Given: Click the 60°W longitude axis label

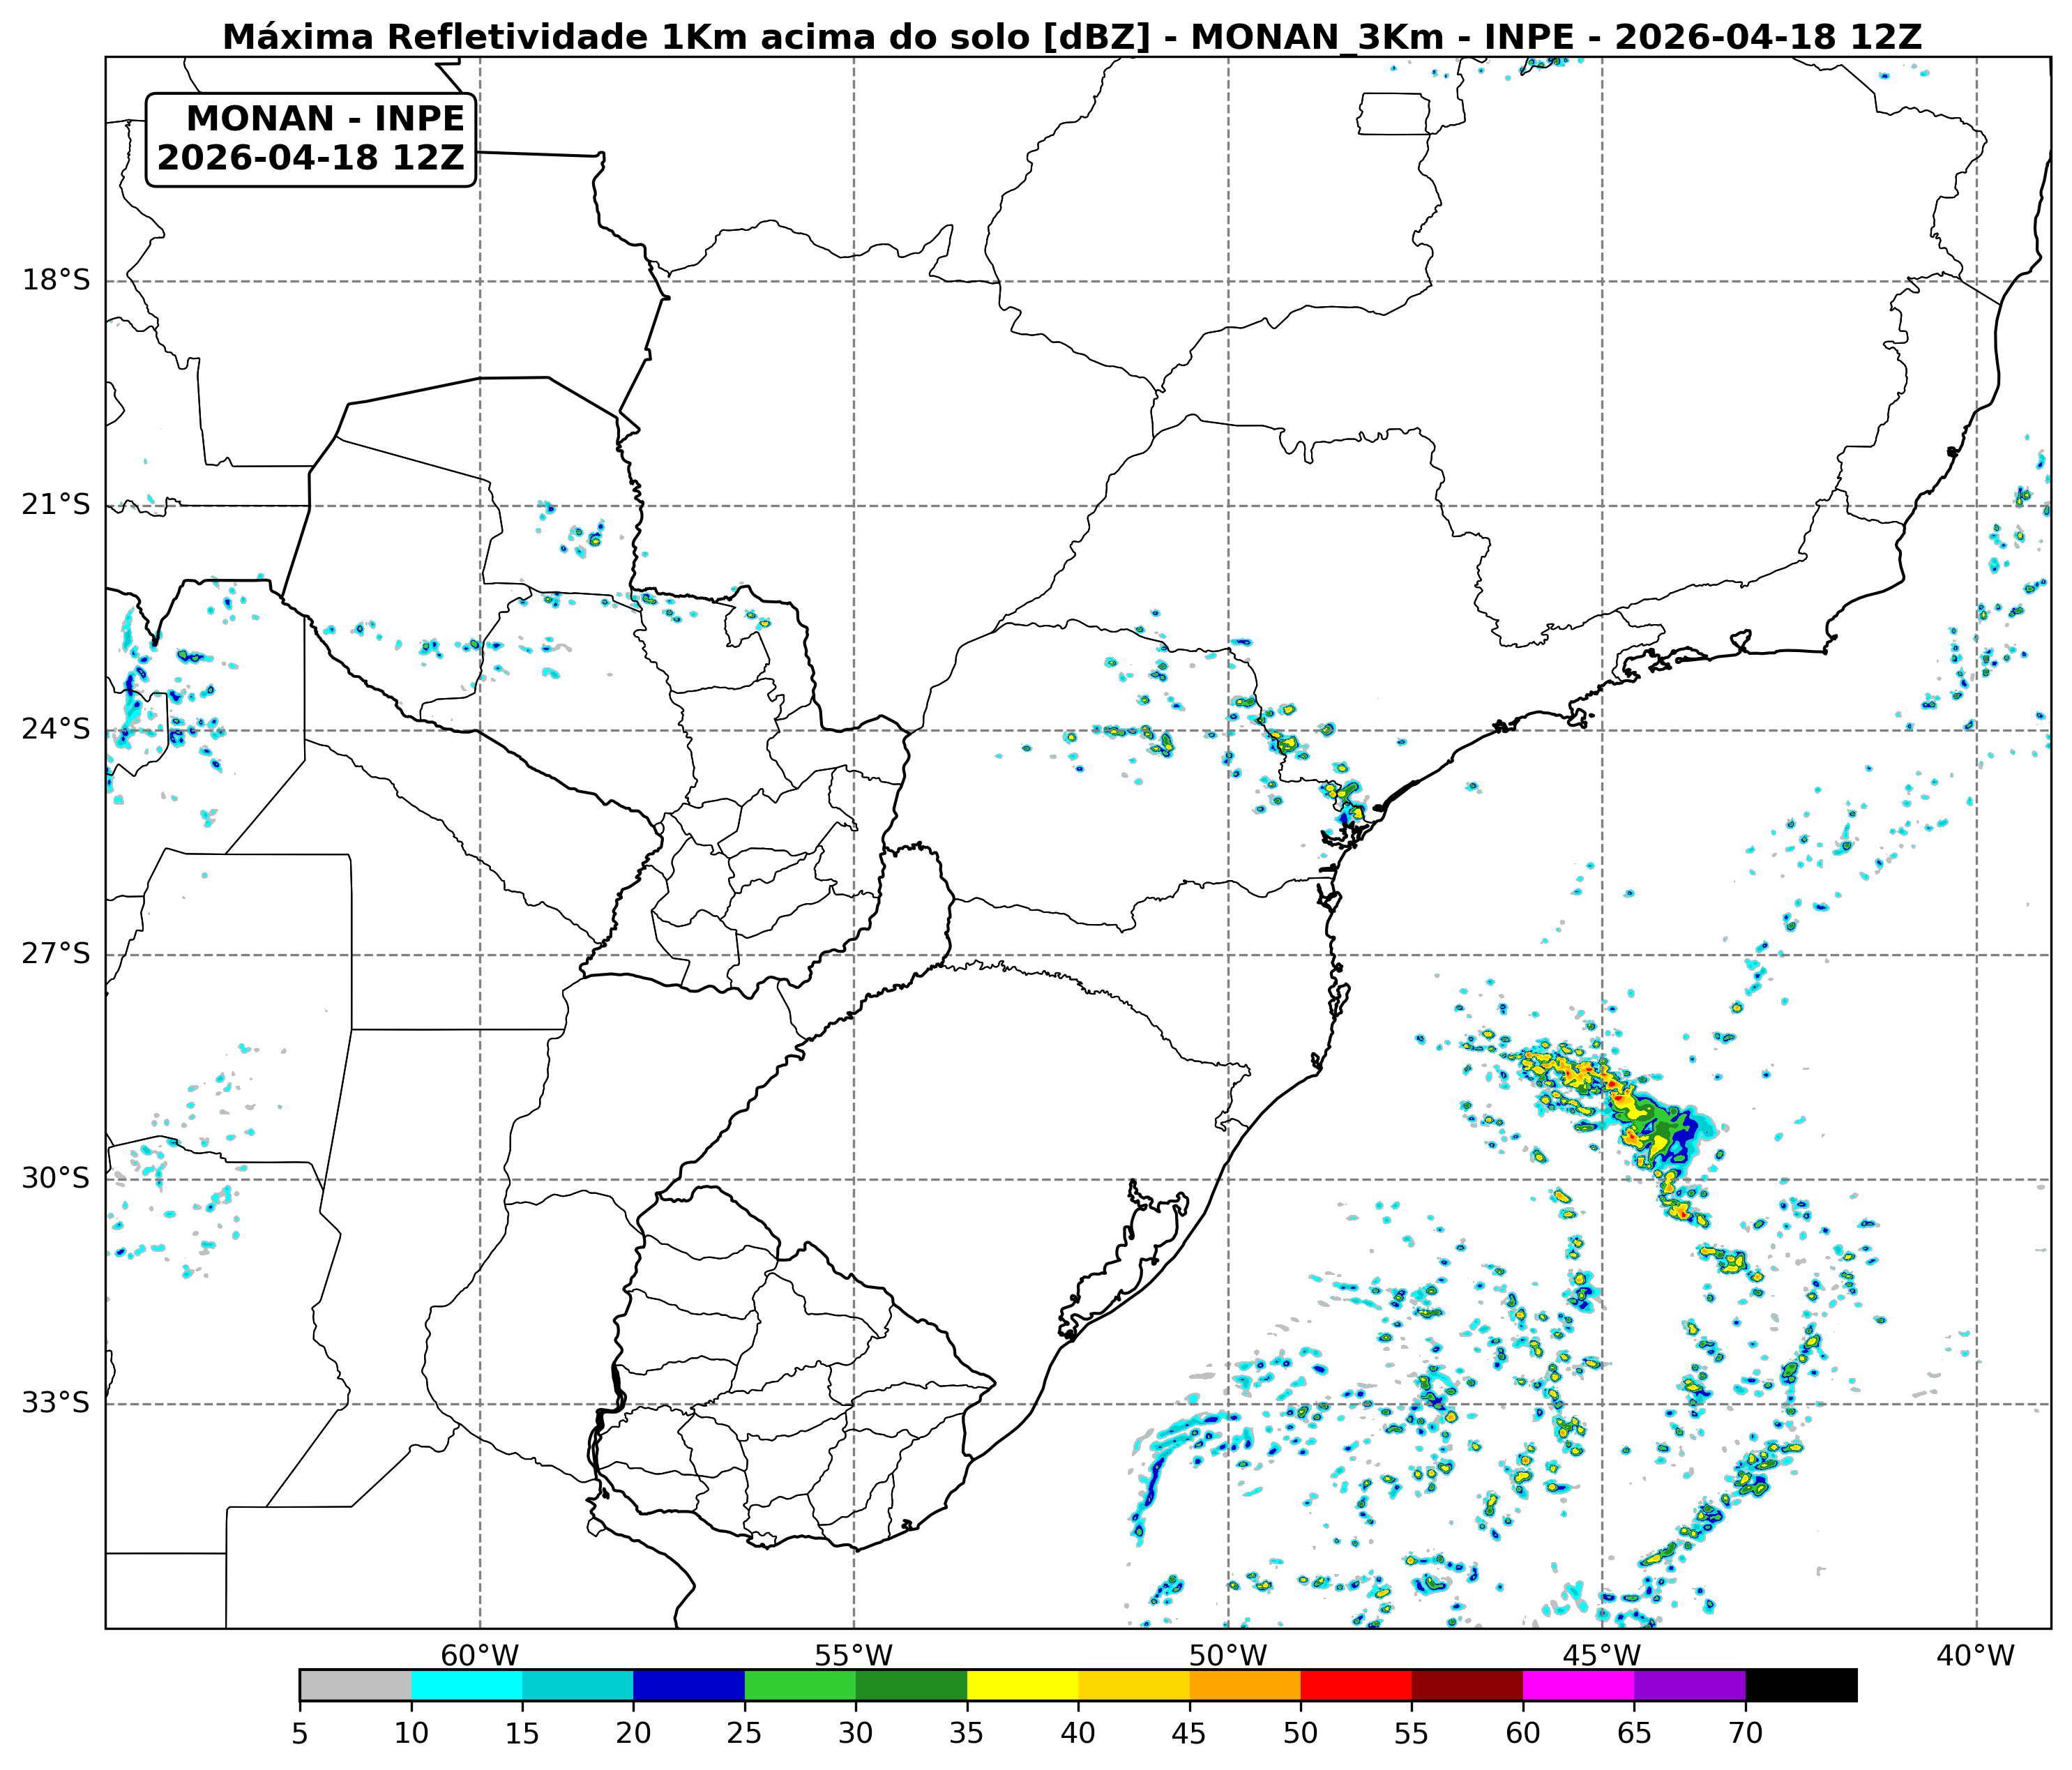Looking at the screenshot, I should click(x=480, y=1655).
